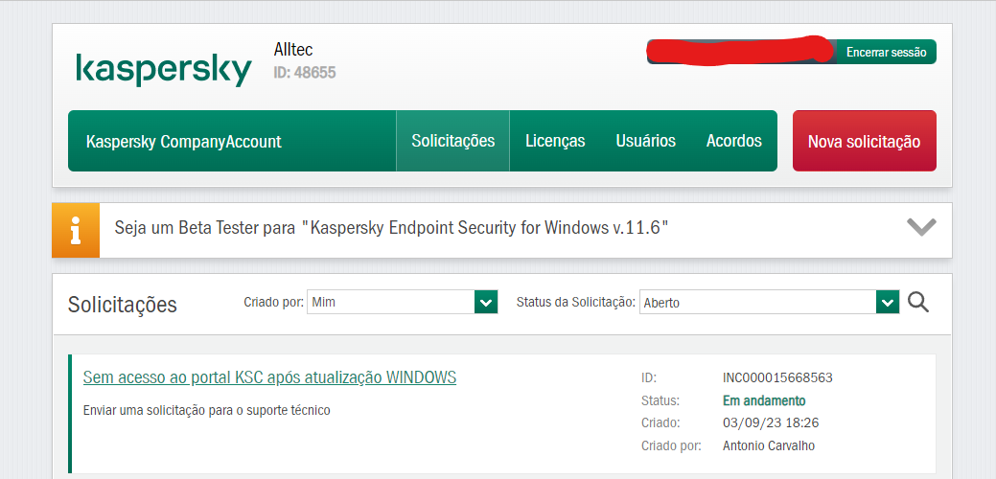996x479 pixels.
Task: Open request Sem acesso ao portal KSC
Action: click(x=269, y=377)
